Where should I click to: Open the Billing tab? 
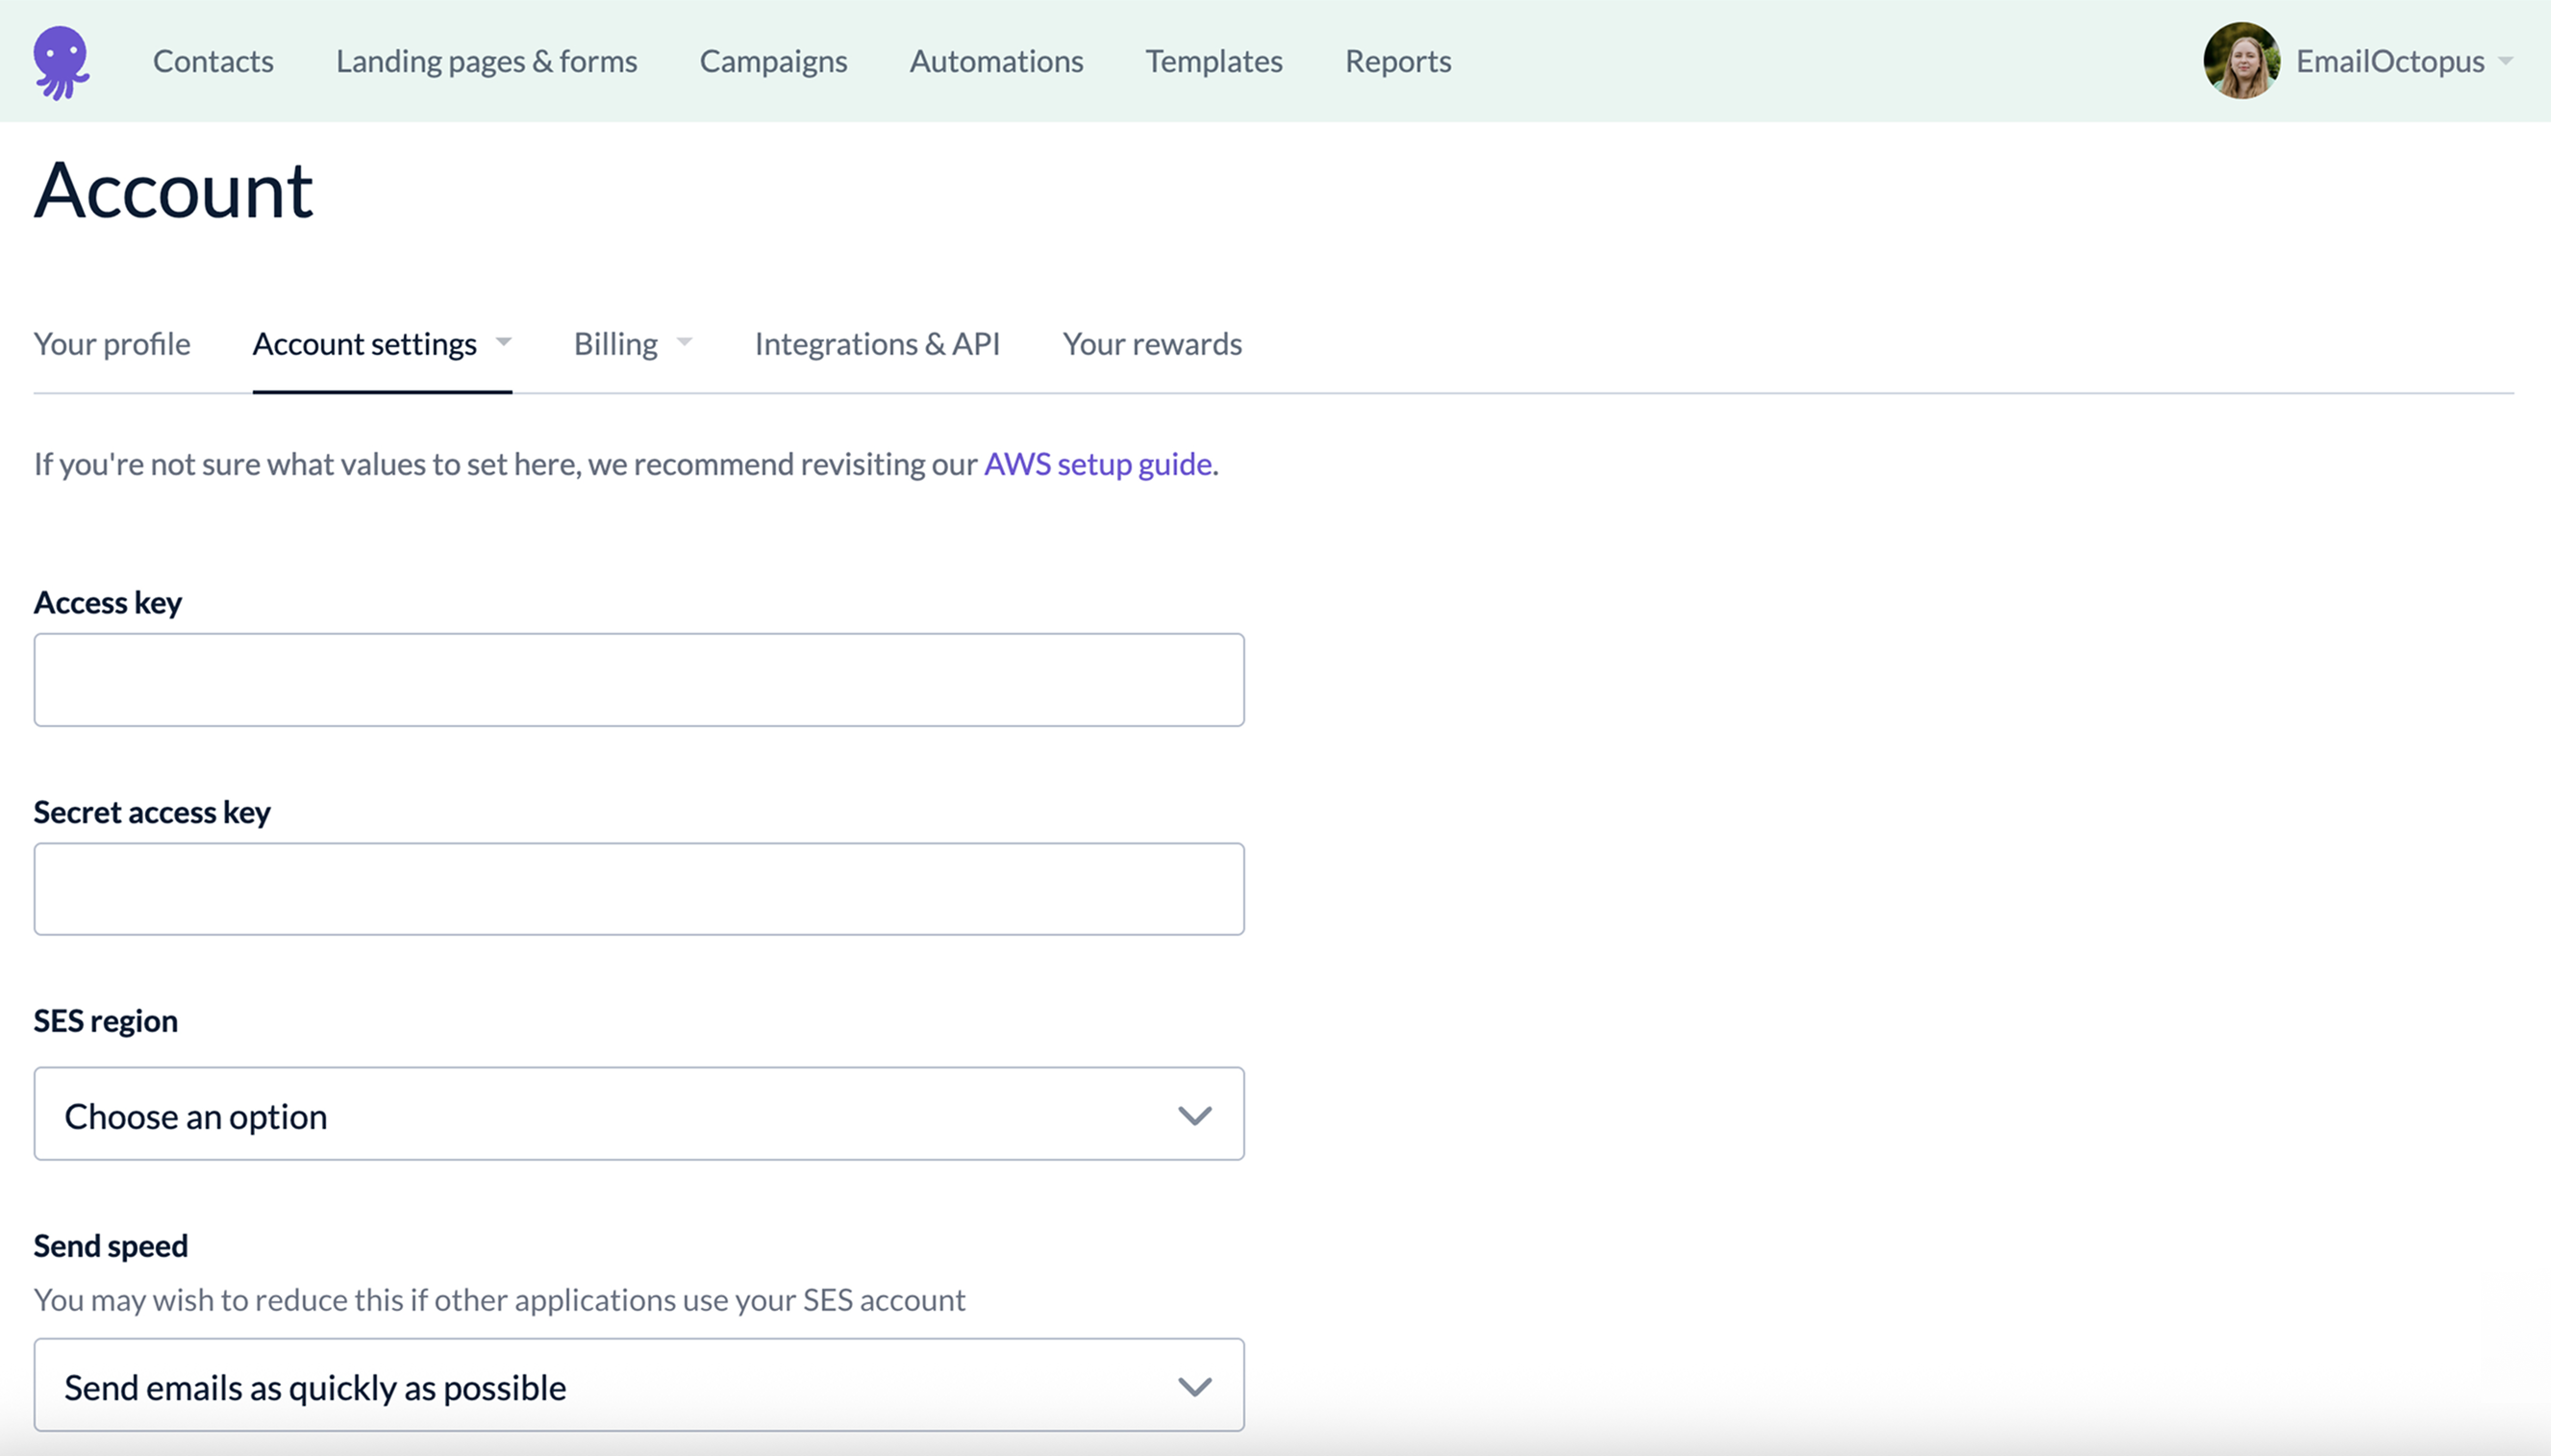pyautogui.click(x=615, y=343)
